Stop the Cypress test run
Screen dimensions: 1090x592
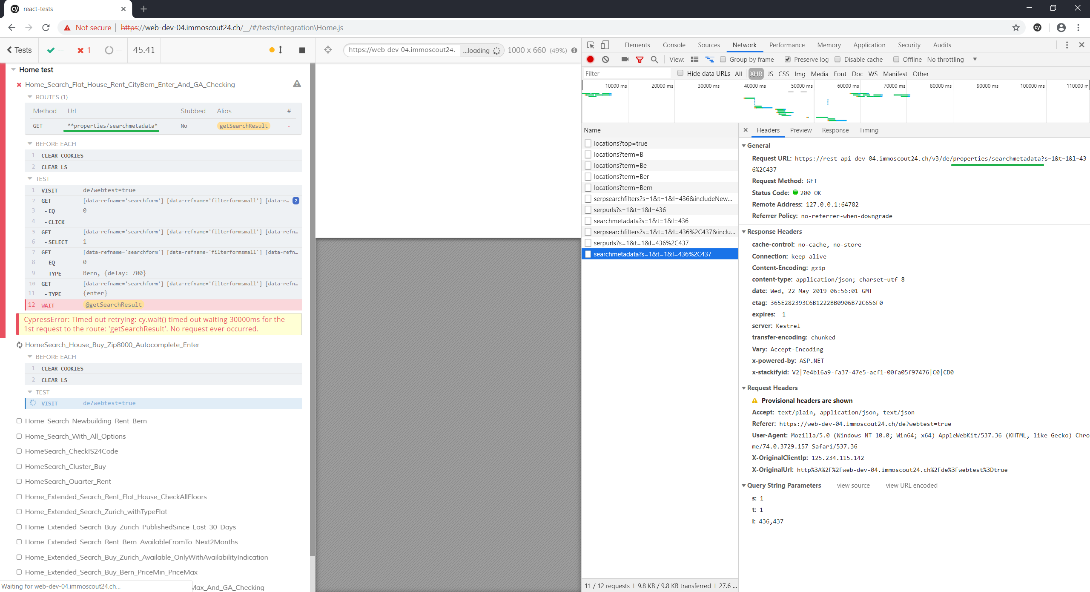[x=302, y=50]
